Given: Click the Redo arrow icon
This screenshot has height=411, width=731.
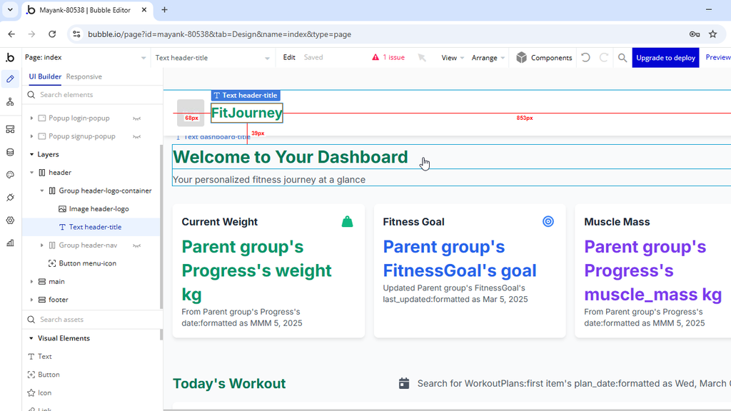Looking at the screenshot, I should (x=604, y=57).
